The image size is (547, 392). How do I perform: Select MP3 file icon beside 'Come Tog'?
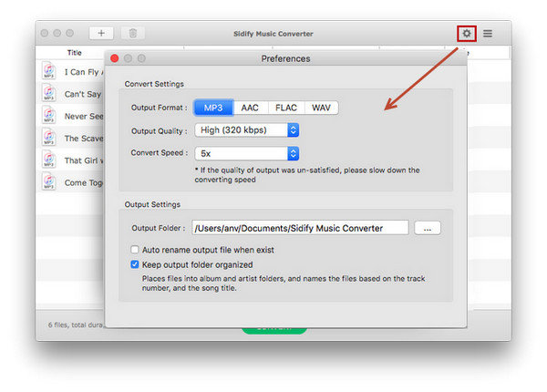pyautogui.click(x=49, y=181)
